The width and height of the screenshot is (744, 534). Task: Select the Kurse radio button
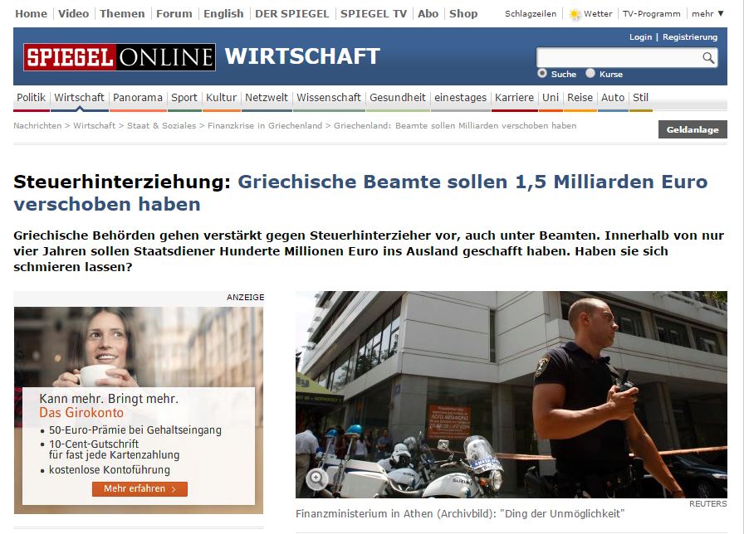click(x=590, y=74)
